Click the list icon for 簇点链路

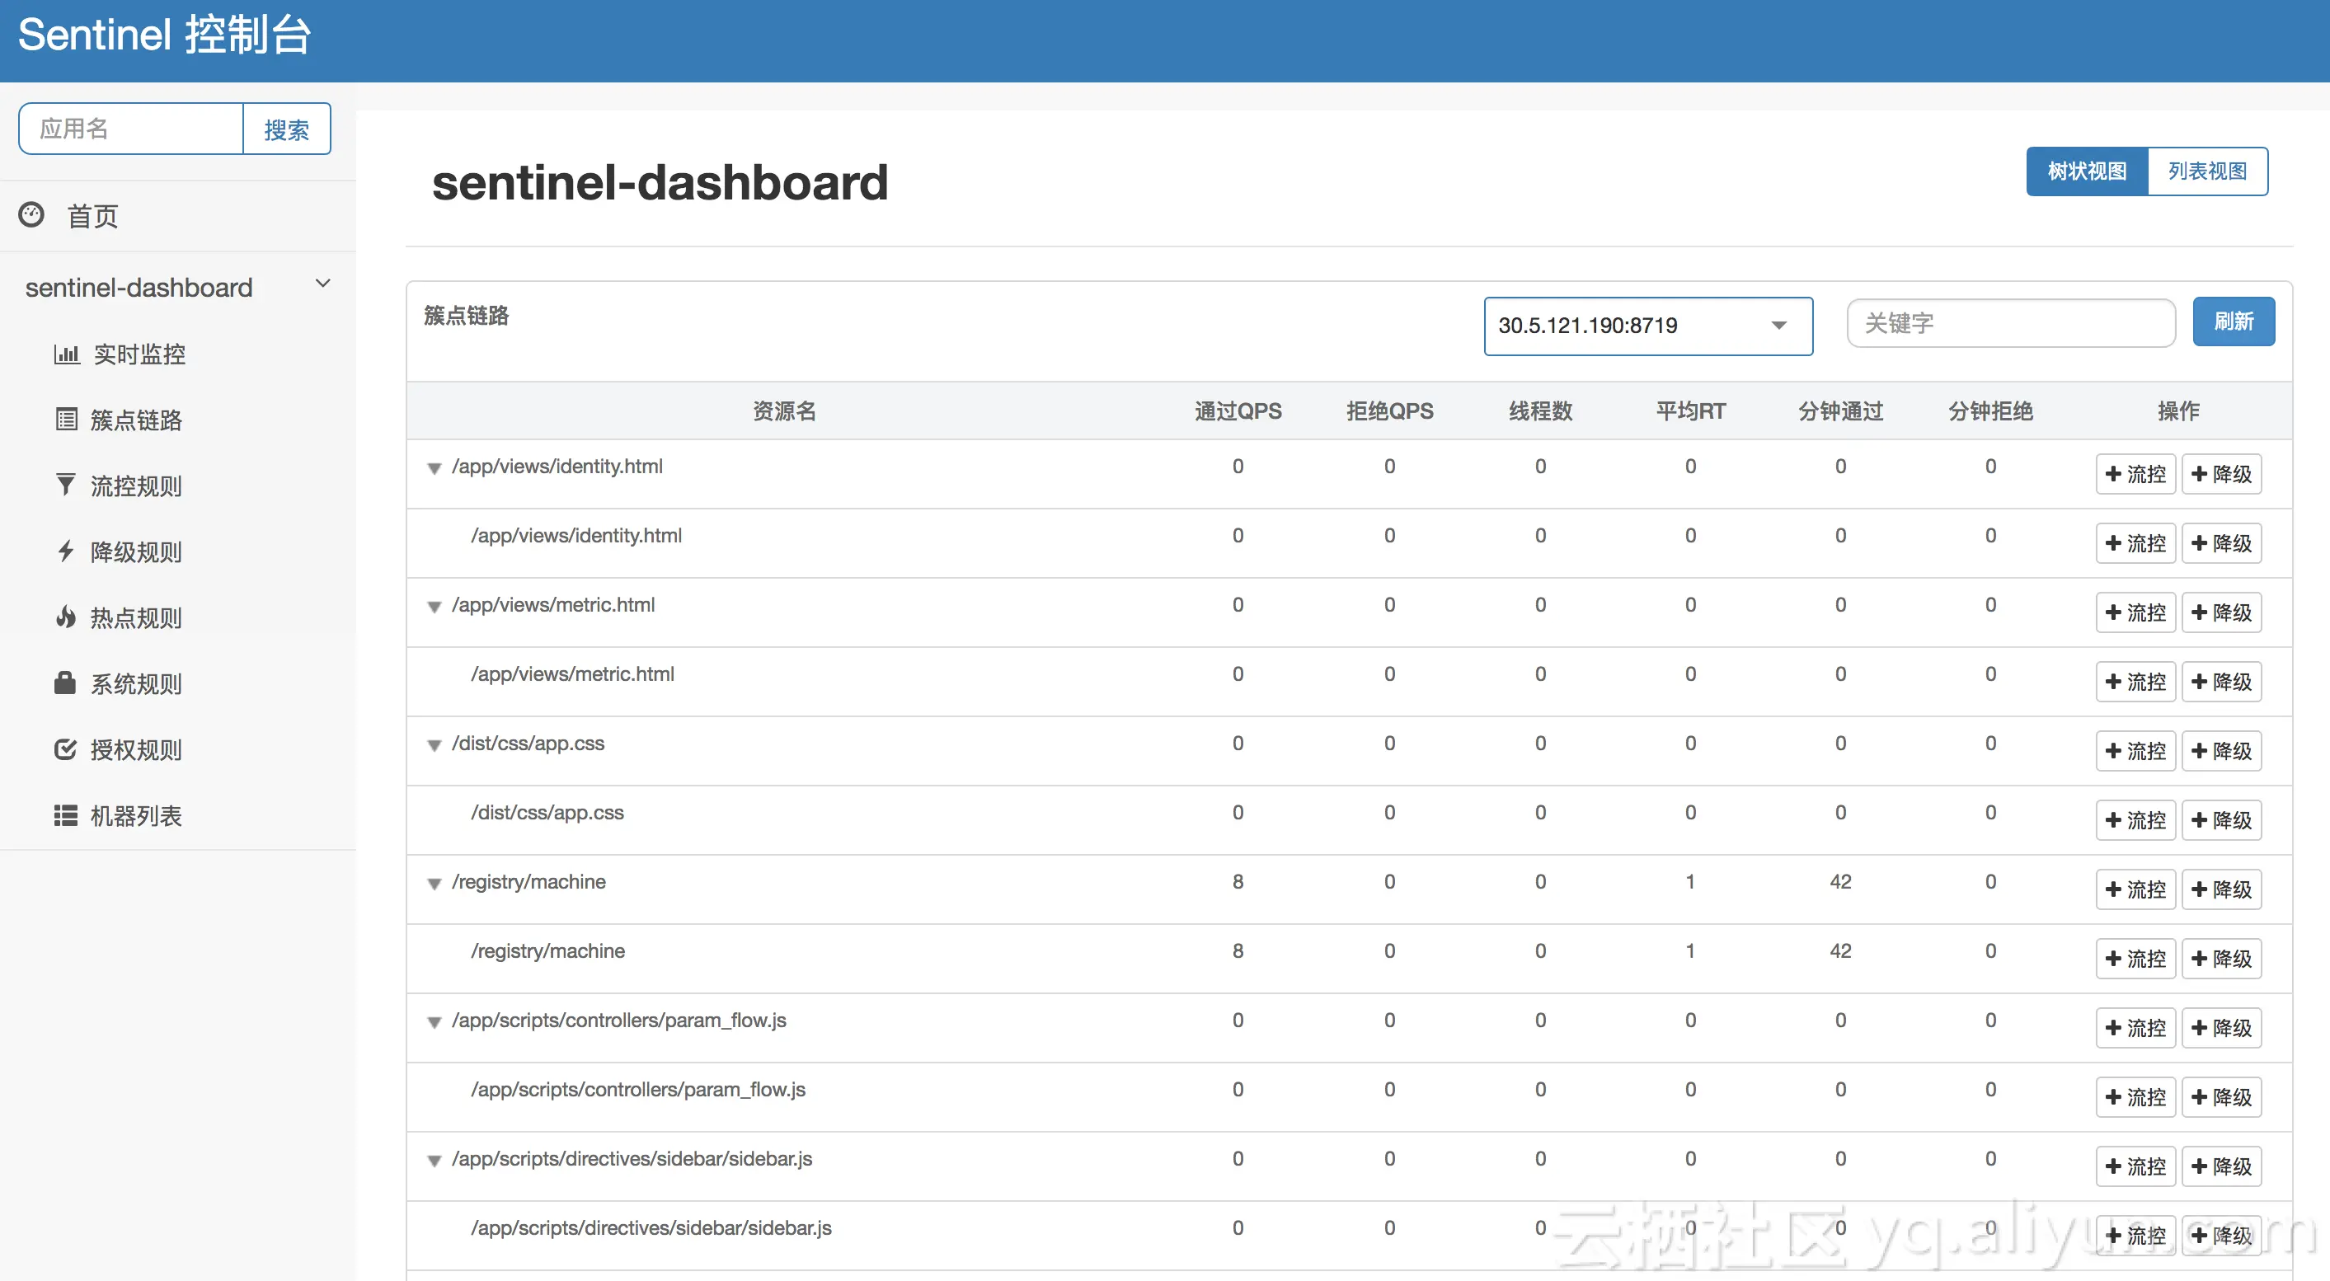(x=66, y=420)
